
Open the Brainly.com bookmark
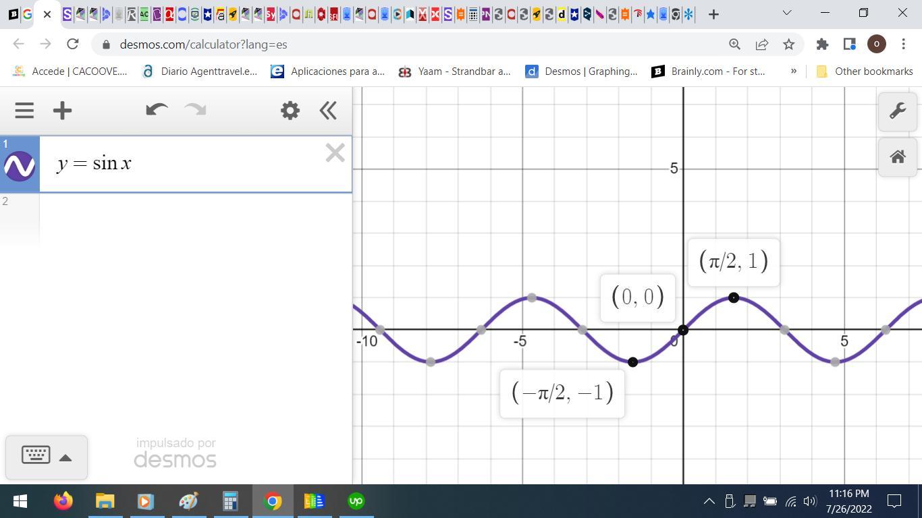(x=709, y=71)
